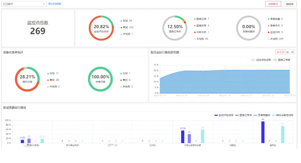
Task: Click the dropdown chevron in the region selector
Action: 44,4
